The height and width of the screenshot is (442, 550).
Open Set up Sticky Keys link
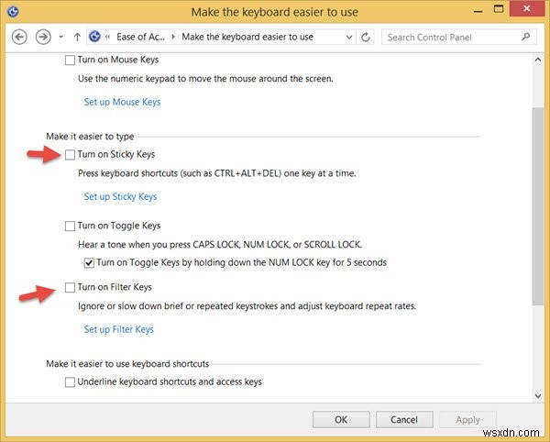click(x=120, y=196)
